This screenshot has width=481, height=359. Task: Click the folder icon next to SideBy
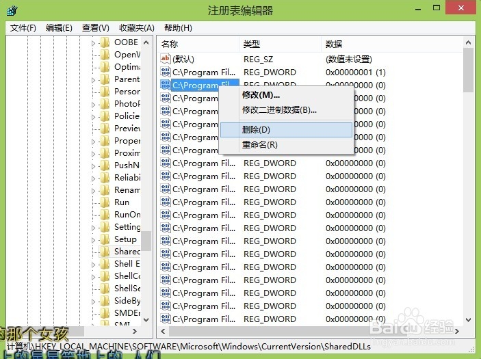pyautogui.click(x=105, y=300)
